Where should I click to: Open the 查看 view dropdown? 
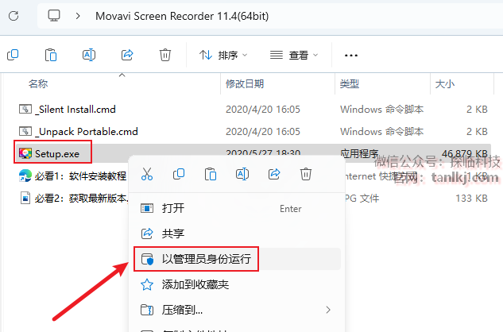tap(294, 55)
